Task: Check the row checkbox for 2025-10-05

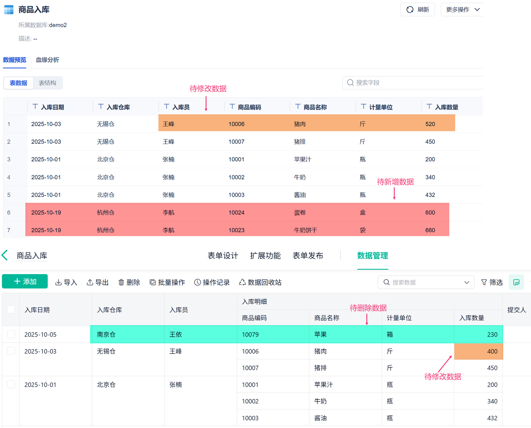Action: click(11, 334)
